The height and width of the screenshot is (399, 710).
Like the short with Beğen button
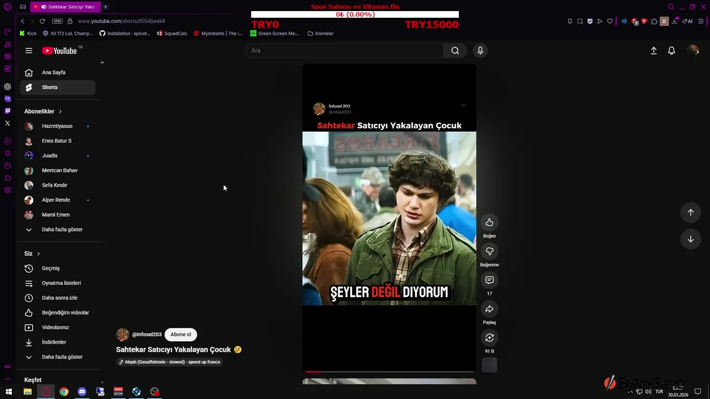(x=489, y=222)
